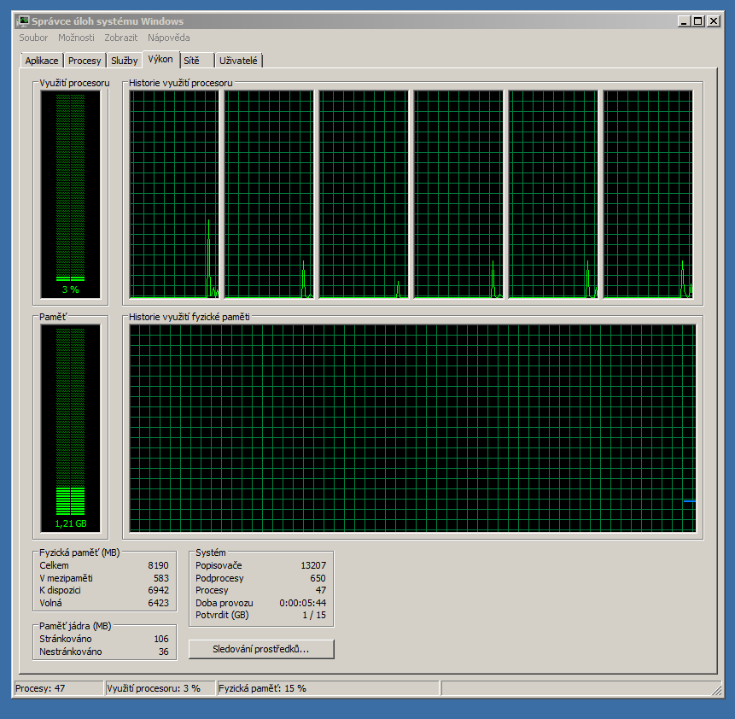
Task: Open the Zobrazit menu
Action: click(x=121, y=38)
